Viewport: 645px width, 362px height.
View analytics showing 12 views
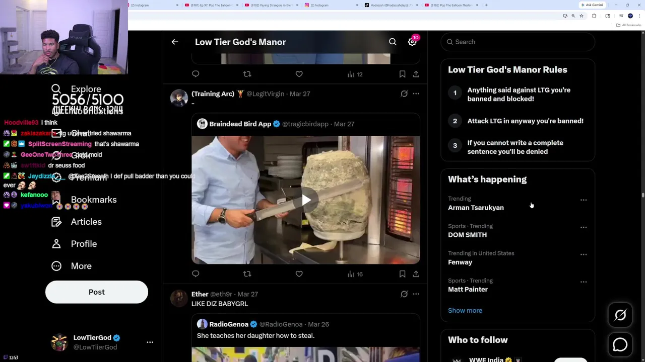tap(355, 74)
